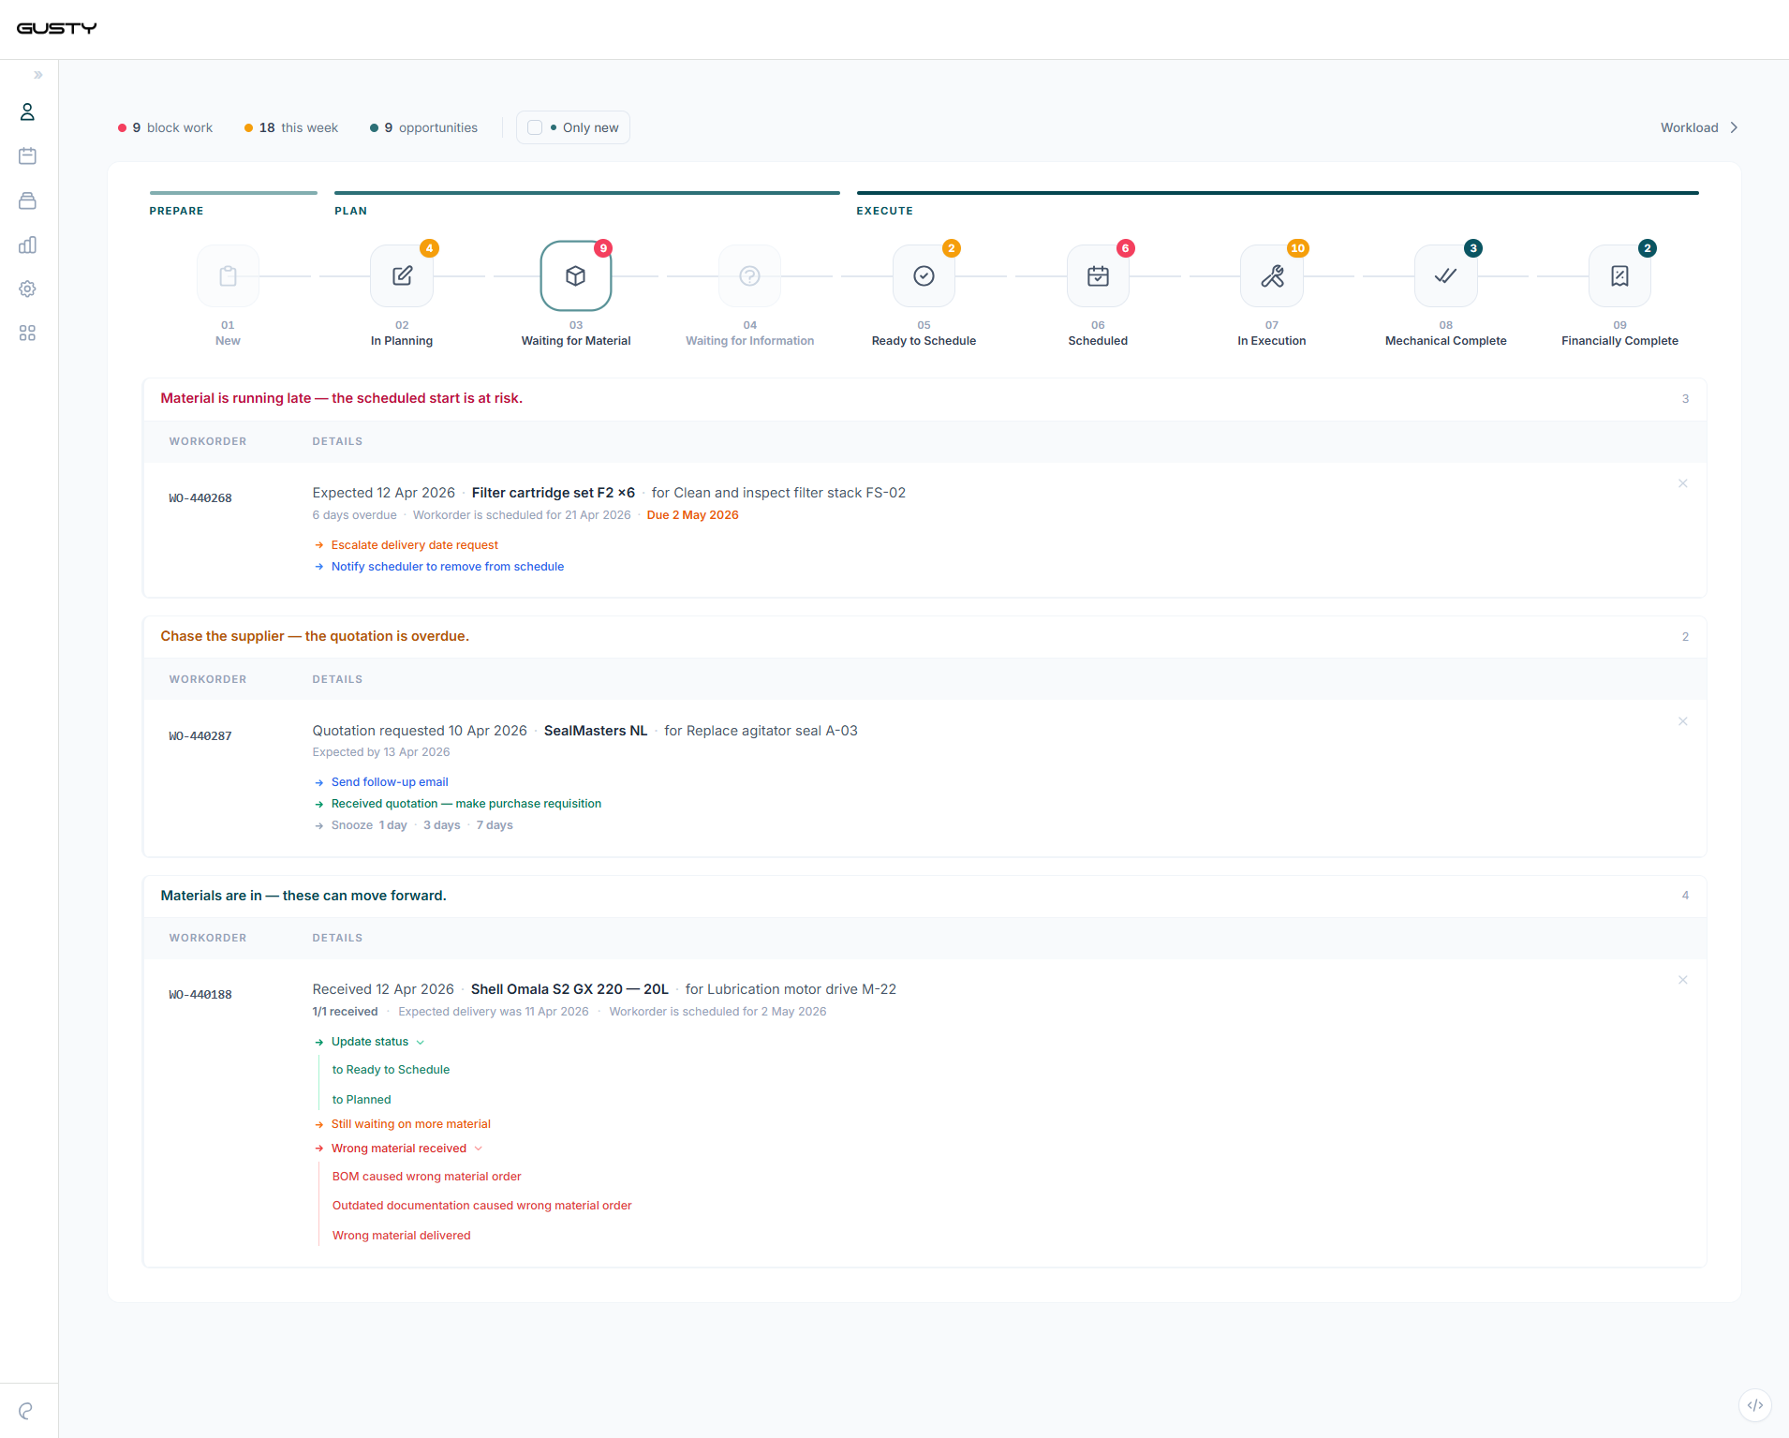Open the user profile sidebar icon
Image resolution: width=1789 pixels, height=1438 pixels.
(x=27, y=112)
